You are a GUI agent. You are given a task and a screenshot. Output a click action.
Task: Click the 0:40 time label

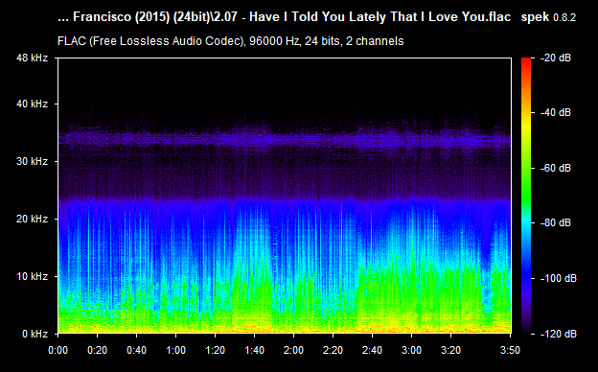tap(136, 350)
